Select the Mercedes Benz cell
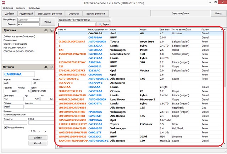The image size is (227, 154). click(x=120, y=54)
